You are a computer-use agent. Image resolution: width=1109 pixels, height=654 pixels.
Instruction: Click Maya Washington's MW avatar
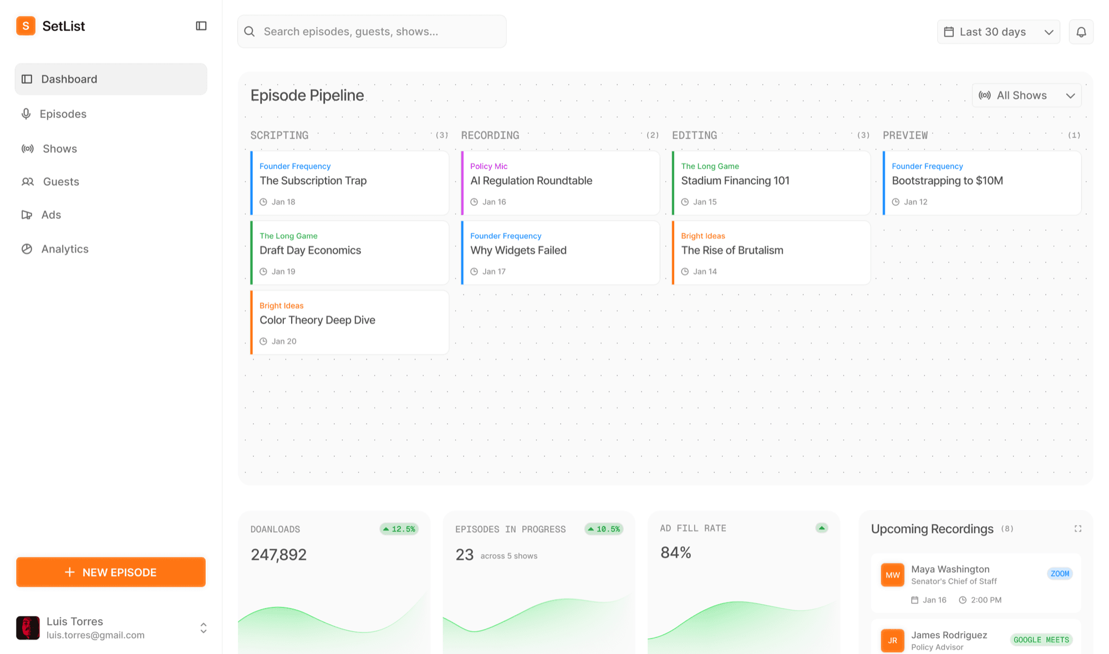tap(892, 575)
